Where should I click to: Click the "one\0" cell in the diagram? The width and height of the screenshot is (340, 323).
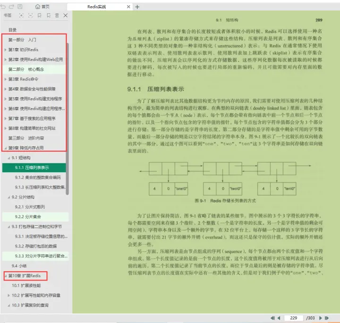point(181,188)
